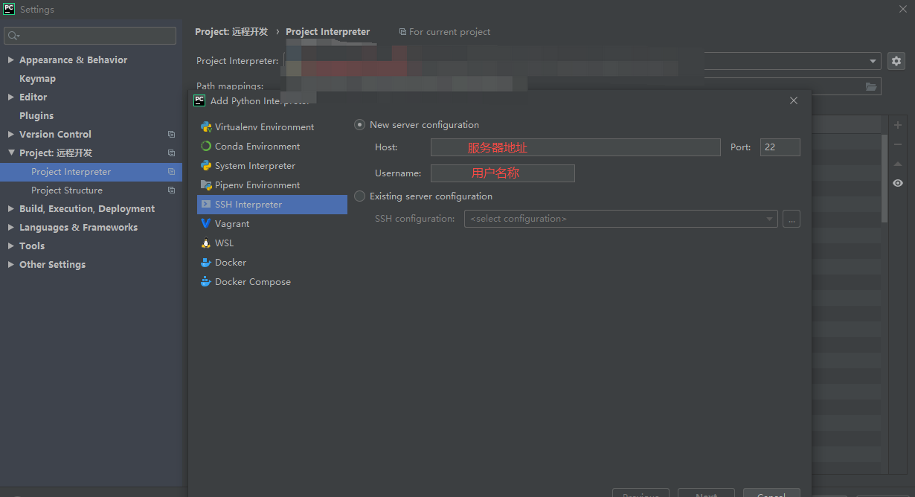Screen dimensions: 915x497
Task: Click the Pipenv Environment icon
Action: tap(206, 185)
